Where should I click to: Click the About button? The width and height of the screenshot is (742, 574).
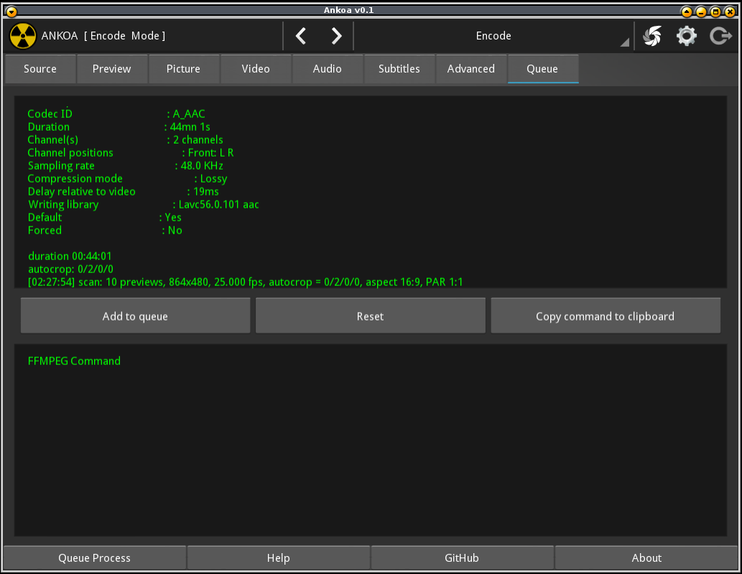(x=646, y=558)
